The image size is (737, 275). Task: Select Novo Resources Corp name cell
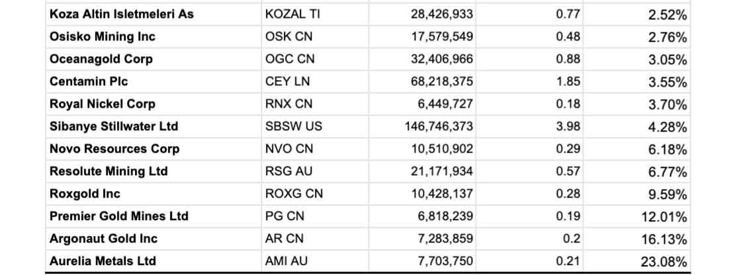pos(114,149)
